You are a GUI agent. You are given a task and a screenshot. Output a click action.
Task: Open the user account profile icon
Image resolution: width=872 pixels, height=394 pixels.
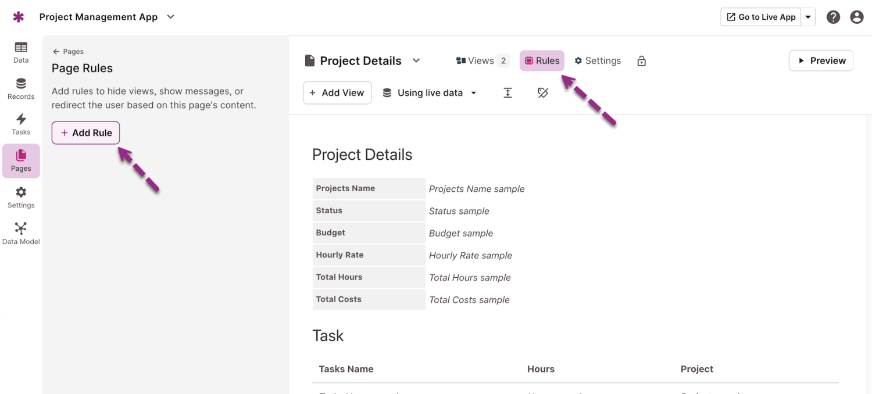pos(856,17)
